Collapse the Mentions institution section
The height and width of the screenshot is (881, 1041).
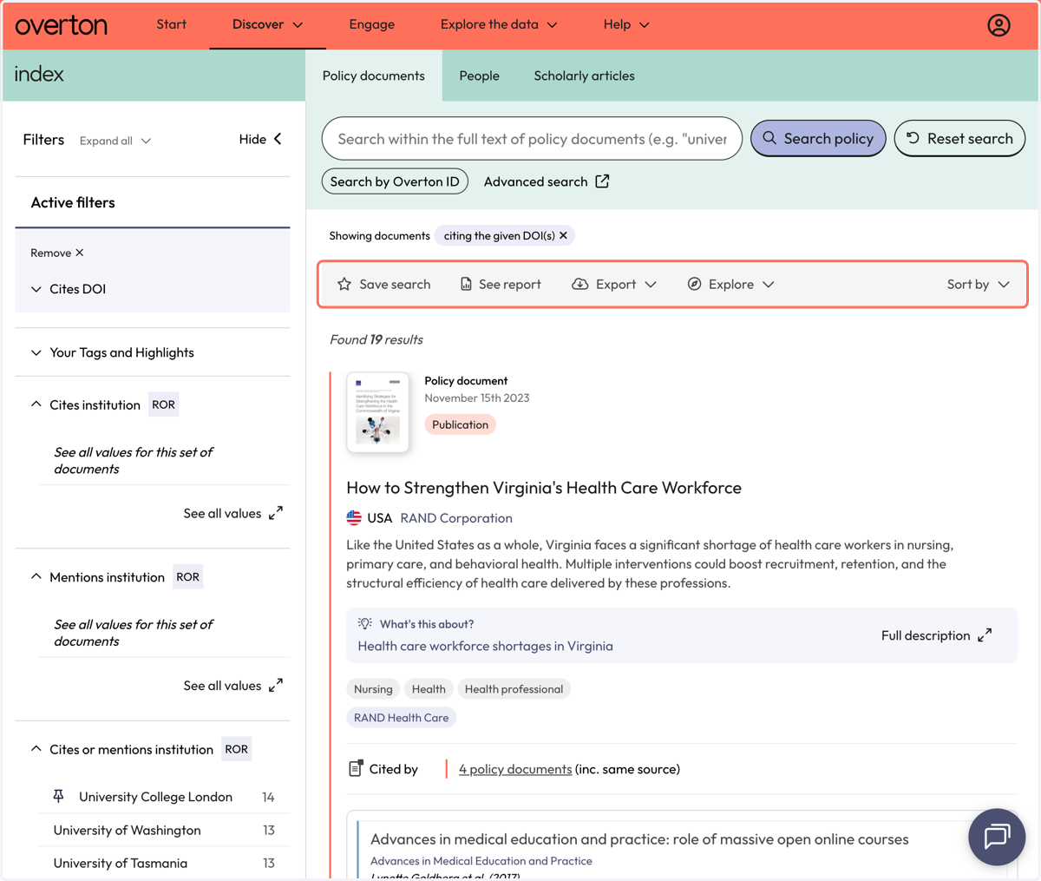tap(36, 576)
